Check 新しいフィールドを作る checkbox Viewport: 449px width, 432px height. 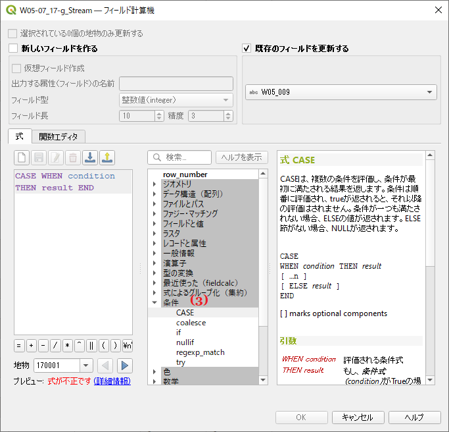[13, 48]
